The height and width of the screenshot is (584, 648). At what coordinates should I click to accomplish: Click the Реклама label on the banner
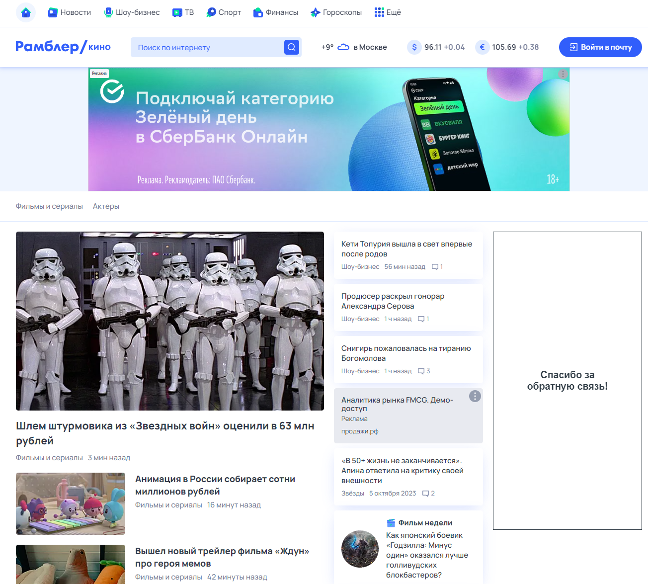point(99,73)
